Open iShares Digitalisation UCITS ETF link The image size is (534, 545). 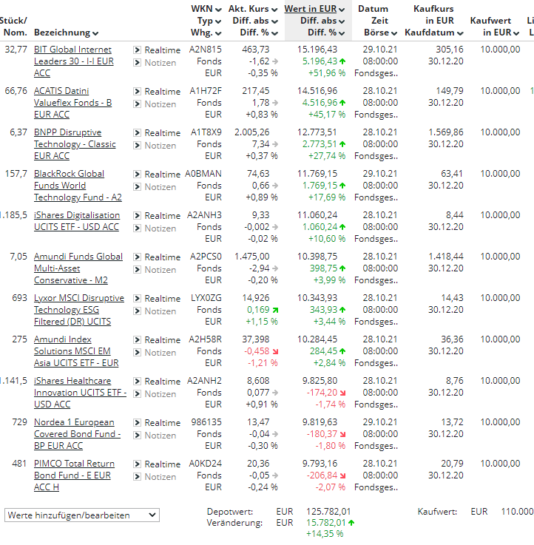click(77, 220)
